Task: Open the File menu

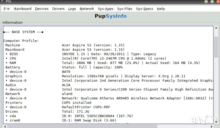Action: tap(7, 9)
